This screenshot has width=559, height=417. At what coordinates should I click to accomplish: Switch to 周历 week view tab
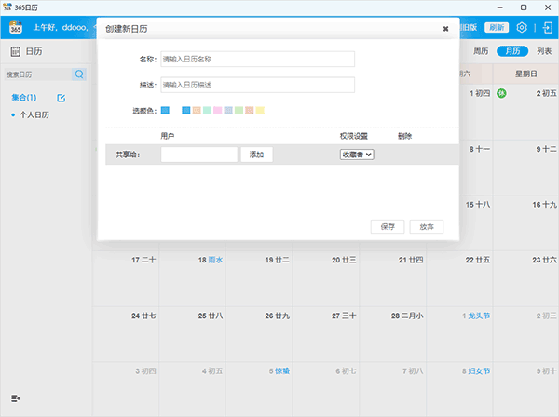click(481, 52)
